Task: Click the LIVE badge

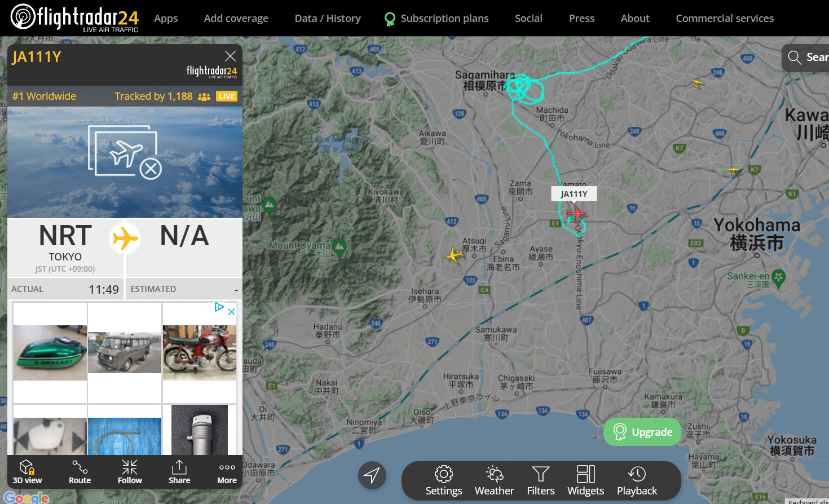Action: [227, 96]
